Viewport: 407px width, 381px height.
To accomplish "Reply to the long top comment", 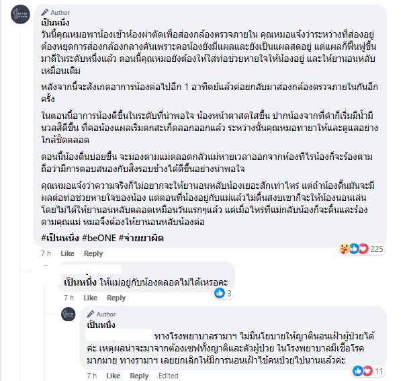I will tap(93, 253).
